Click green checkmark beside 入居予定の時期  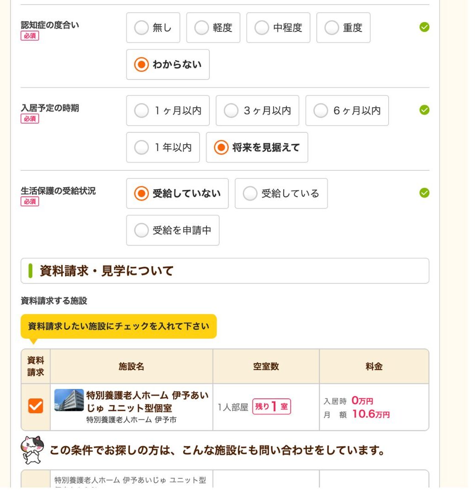(x=424, y=110)
